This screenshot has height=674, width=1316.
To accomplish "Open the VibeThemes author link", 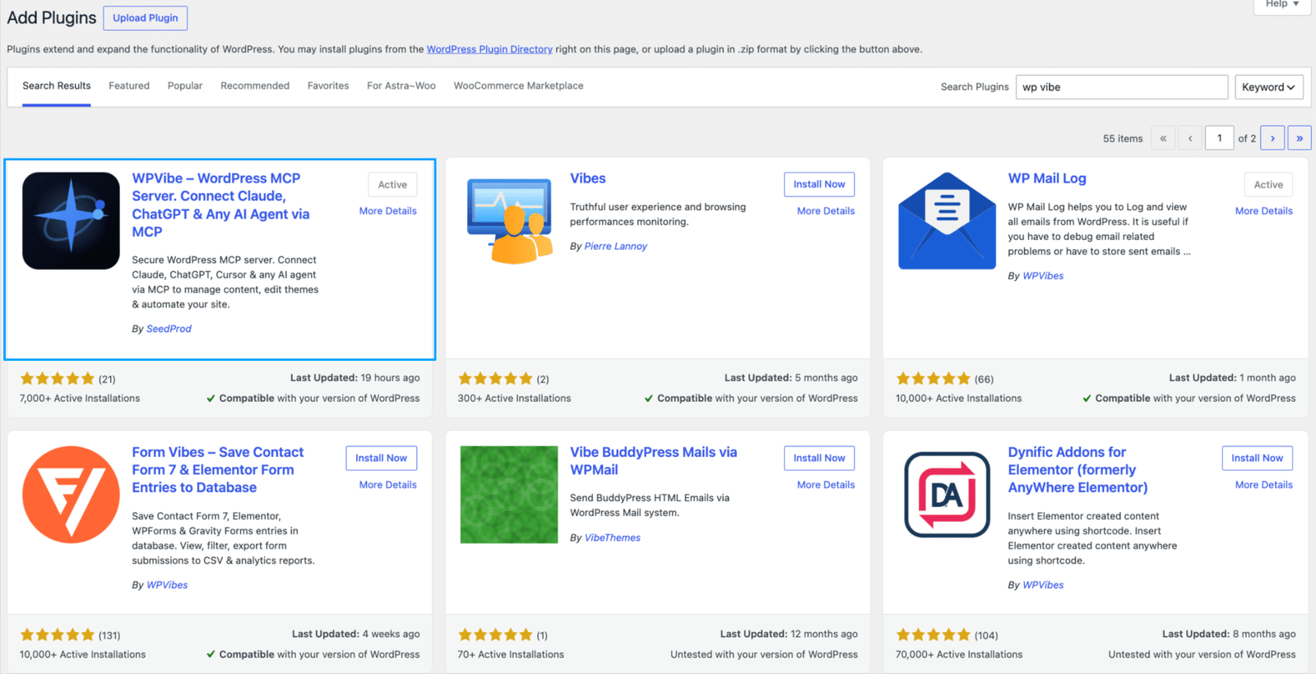I will [x=613, y=538].
